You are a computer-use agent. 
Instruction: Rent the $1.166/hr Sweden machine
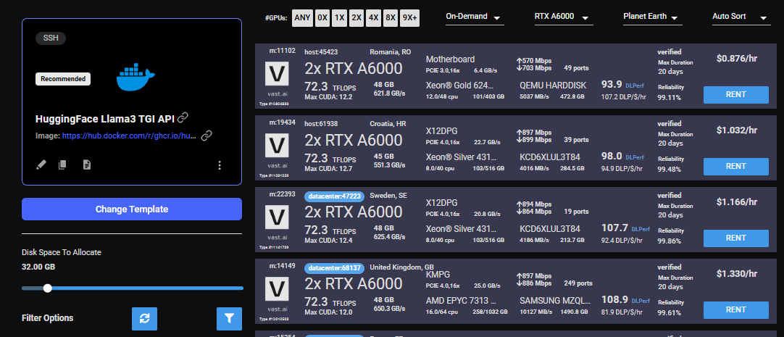[x=736, y=238]
